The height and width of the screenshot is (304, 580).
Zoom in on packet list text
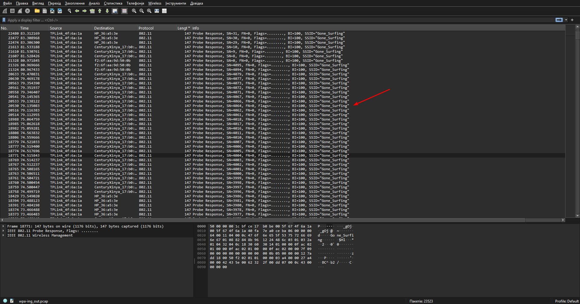coord(134,11)
